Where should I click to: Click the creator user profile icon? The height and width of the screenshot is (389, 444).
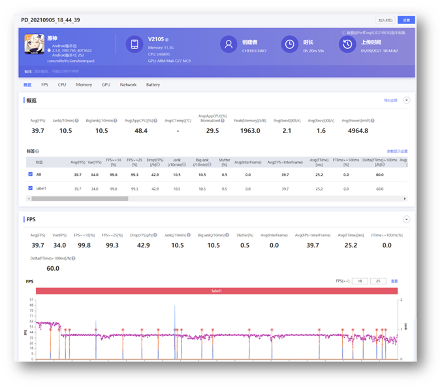coord(228,44)
